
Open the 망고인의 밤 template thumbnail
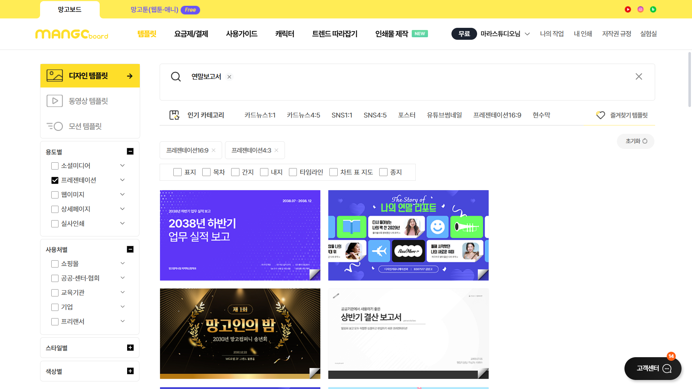pyautogui.click(x=240, y=333)
